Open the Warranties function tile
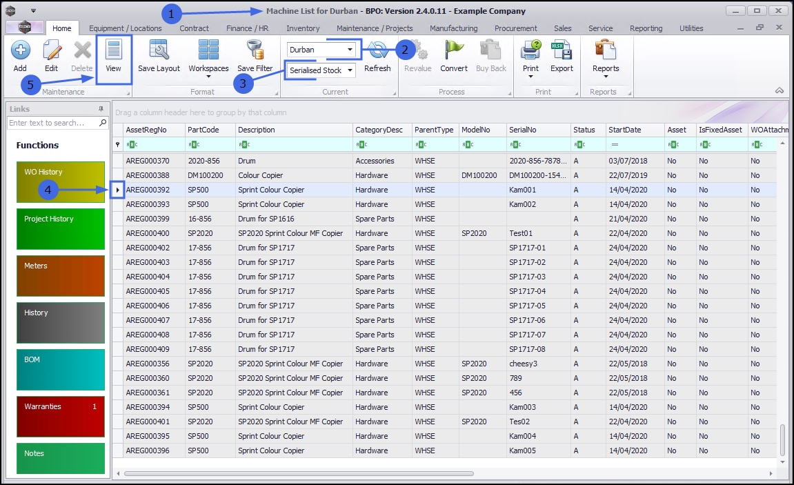 click(x=61, y=416)
